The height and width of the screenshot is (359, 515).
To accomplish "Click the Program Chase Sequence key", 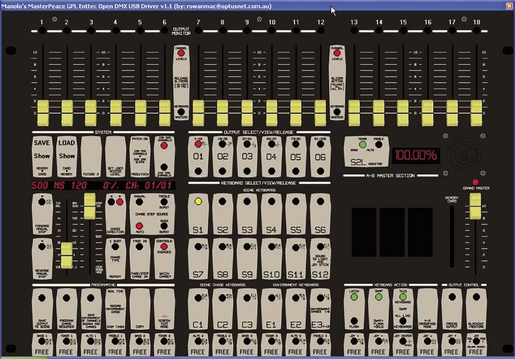I will (67, 309).
